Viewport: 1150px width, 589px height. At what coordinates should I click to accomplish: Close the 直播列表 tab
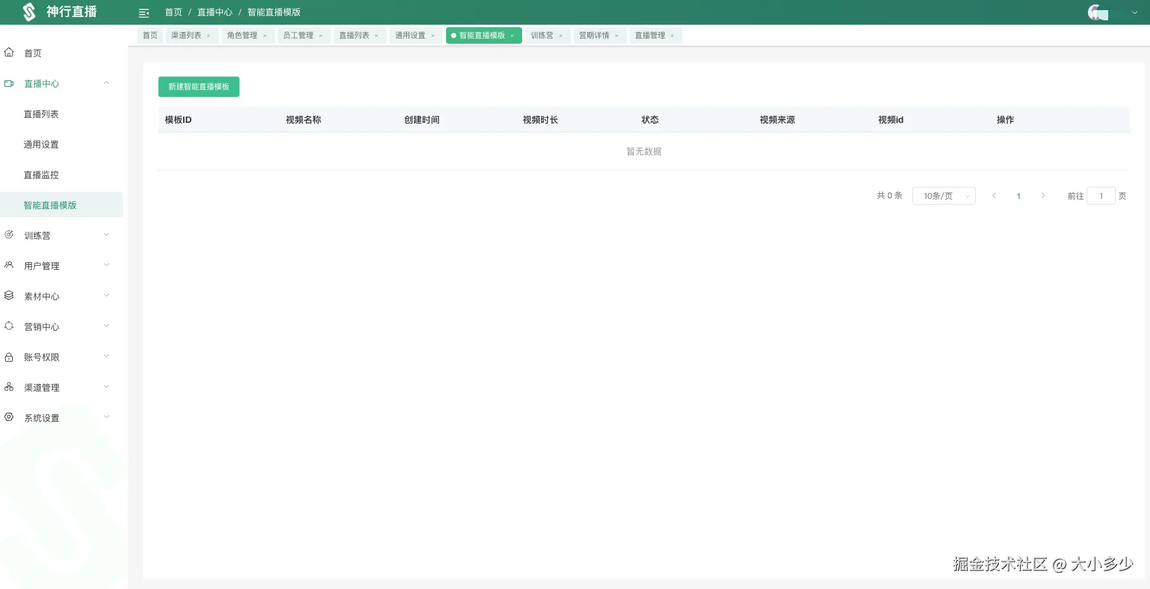pyautogui.click(x=376, y=35)
